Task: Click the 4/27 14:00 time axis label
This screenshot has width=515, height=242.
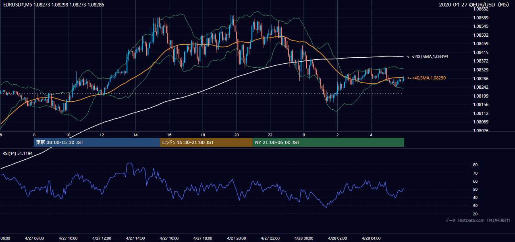Action: (135, 238)
